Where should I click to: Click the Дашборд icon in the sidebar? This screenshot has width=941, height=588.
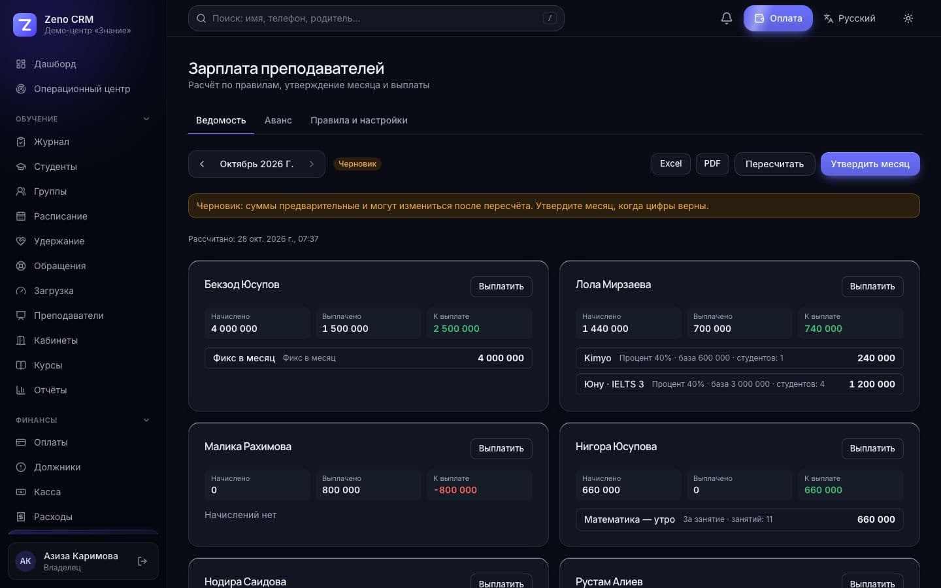tap(21, 64)
